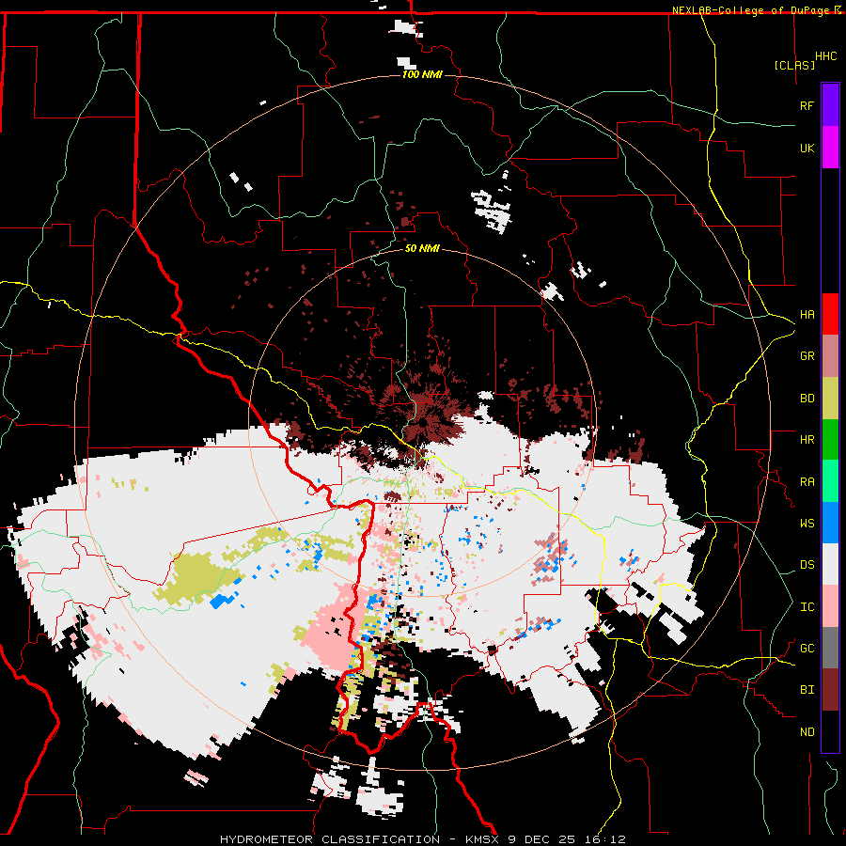Click the "RA" legend label
This screenshot has height=846, width=846.
[x=807, y=482]
